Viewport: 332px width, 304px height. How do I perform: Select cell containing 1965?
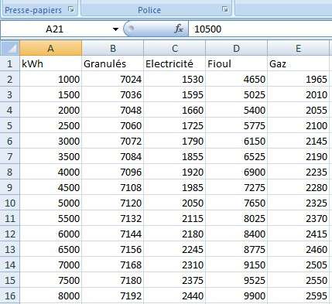(x=298, y=79)
